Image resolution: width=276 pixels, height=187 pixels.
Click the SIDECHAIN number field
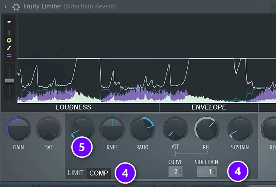tap(207, 171)
